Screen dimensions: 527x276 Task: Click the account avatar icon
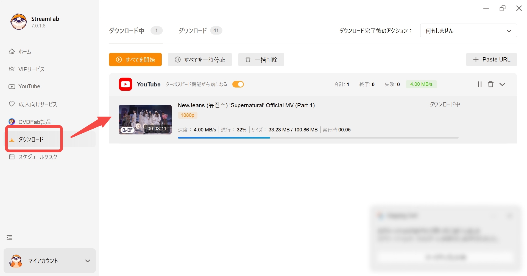click(16, 261)
